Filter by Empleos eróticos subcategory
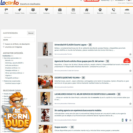Screen dimensions: 133x133 (12, 68)
